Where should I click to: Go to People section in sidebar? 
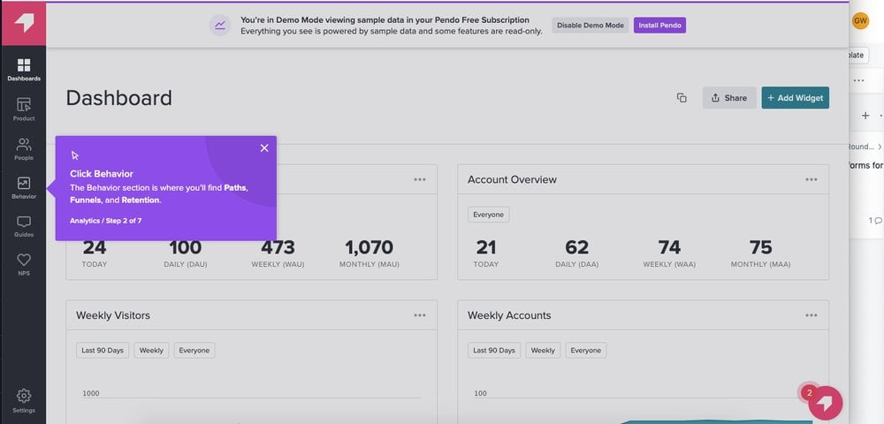24,148
